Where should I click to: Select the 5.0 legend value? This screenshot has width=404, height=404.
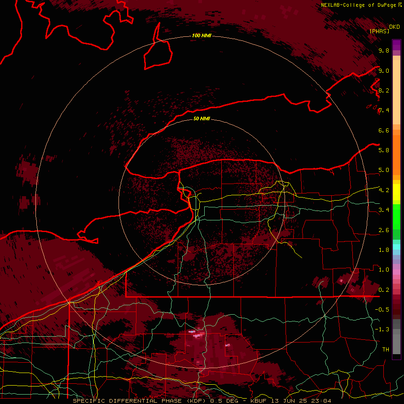coord(384,170)
